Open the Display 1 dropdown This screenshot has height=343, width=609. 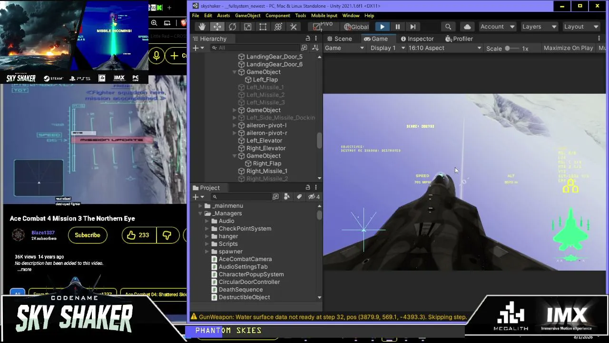(x=387, y=48)
